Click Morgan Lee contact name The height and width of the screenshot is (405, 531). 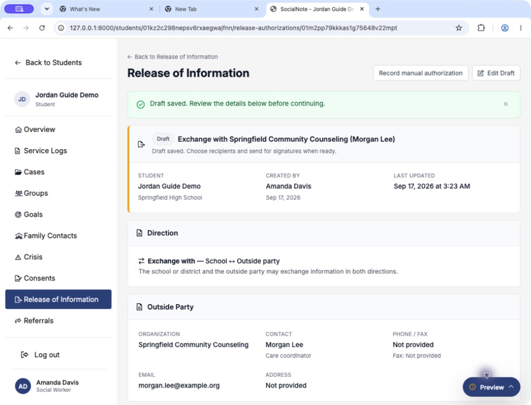pyautogui.click(x=284, y=345)
